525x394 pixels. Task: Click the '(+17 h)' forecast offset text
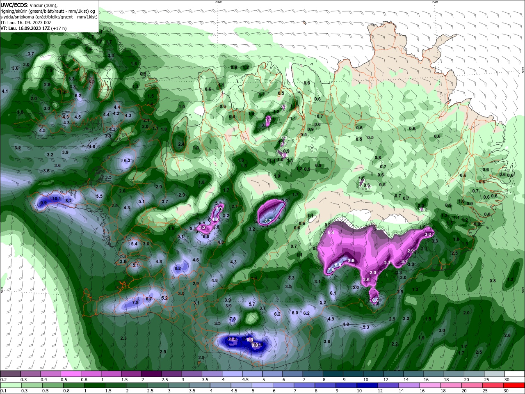(x=59, y=28)
